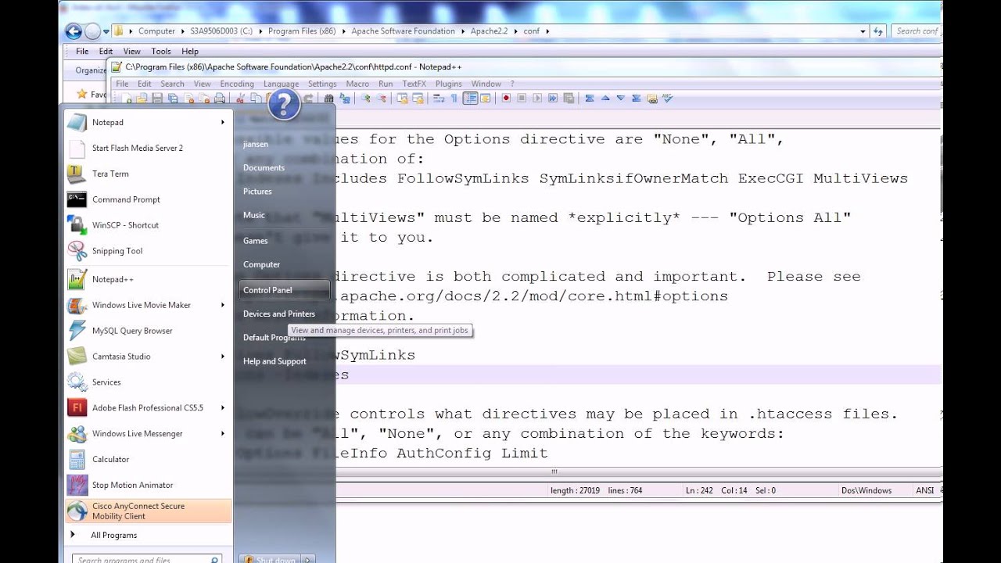Expand Windows Live Movie Maker jump list arrow
1001x563 pixels.
(222, 305)
